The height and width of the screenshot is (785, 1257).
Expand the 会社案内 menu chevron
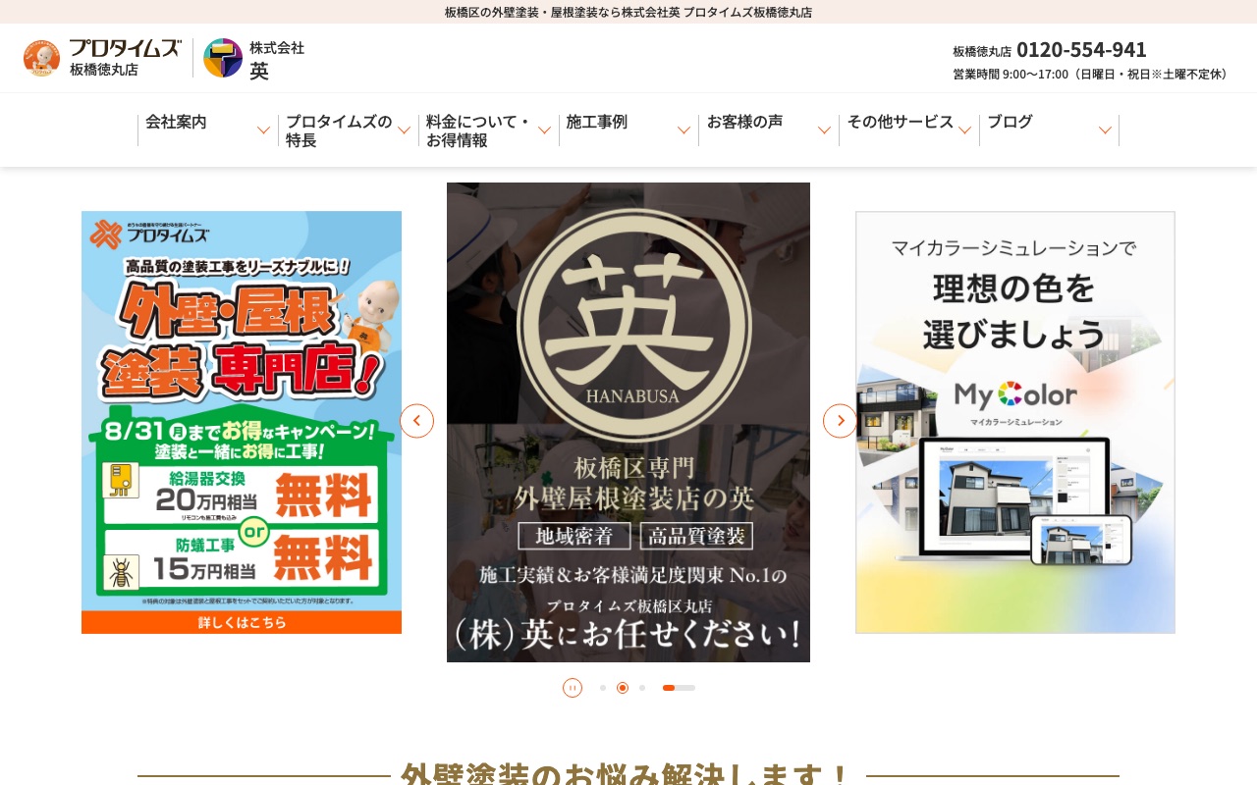tap(263, 131)
